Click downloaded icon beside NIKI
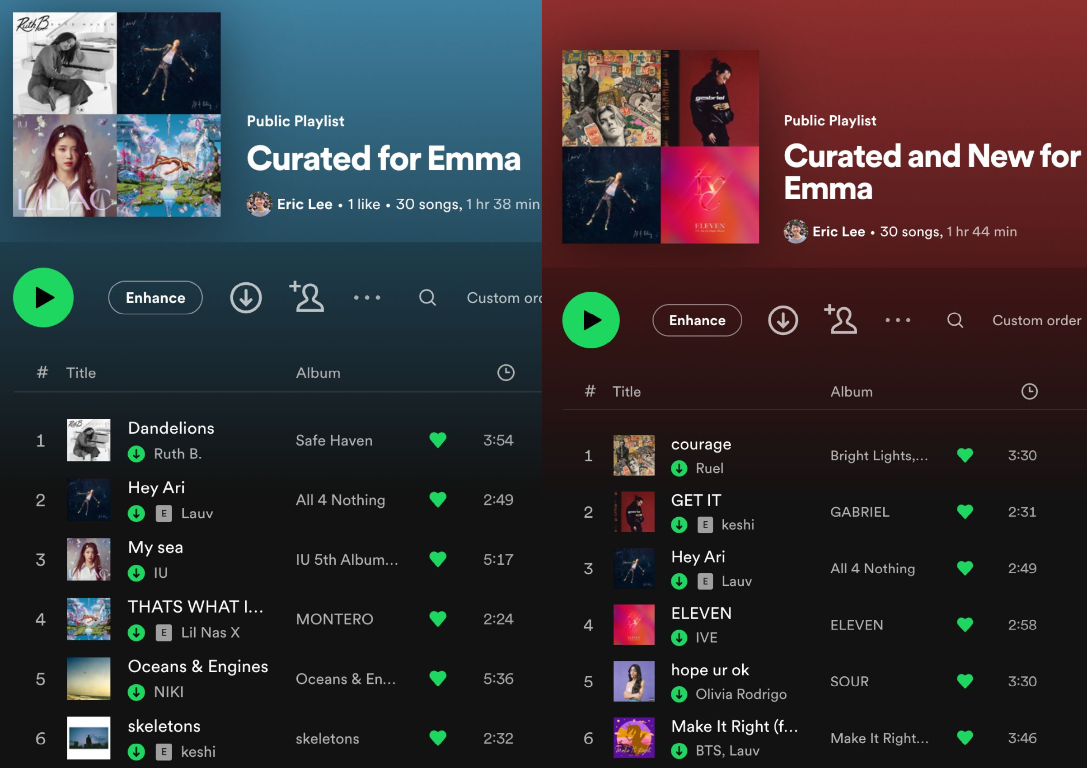Screen dimensions: 1087x768 136,692
